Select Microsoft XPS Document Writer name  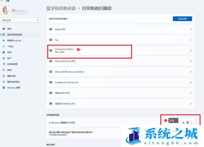click(69, 72)
